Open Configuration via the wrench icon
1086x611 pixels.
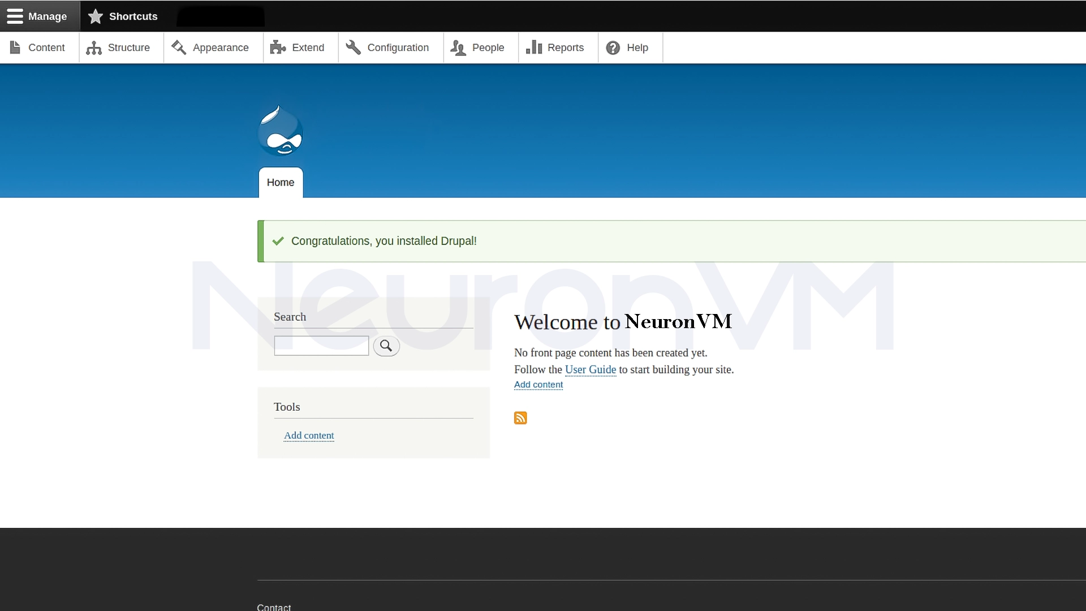pos(354,48)
